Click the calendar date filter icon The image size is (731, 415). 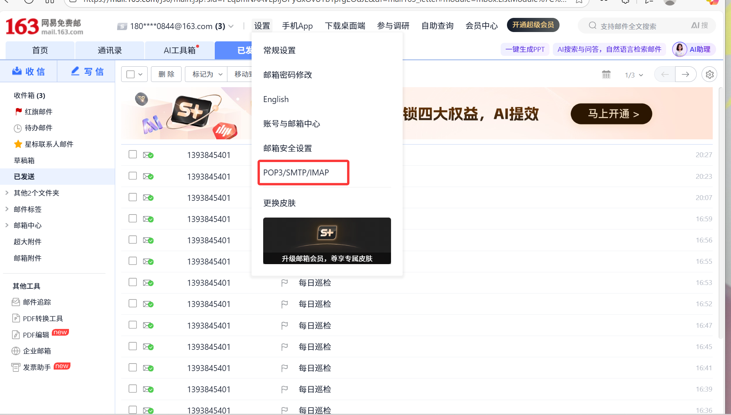[x=606, y=75]
